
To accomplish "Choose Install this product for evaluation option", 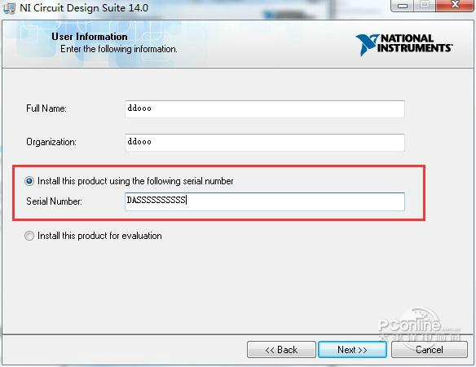I will point(29,236).
